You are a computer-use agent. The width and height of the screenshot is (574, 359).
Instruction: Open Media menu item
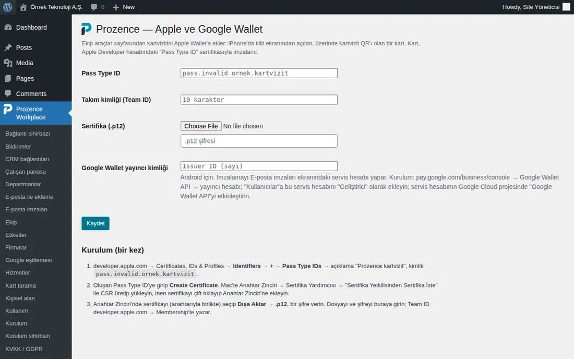[36, 63]
